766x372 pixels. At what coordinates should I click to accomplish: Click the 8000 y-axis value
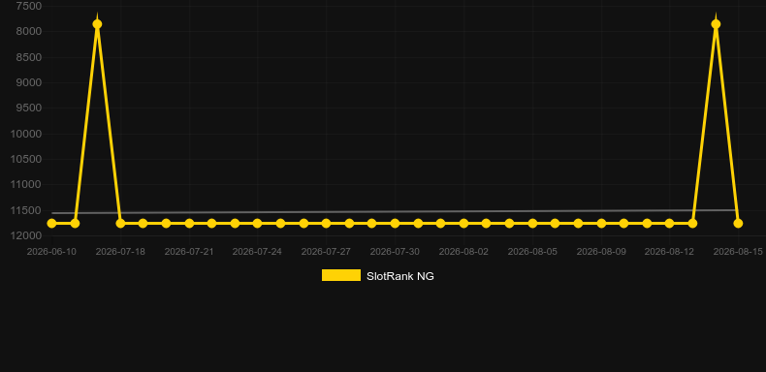point(29,31)
